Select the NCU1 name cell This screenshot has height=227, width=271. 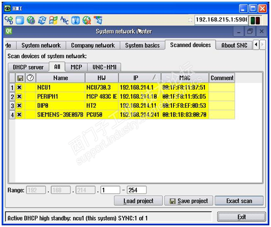pos(60,87)
